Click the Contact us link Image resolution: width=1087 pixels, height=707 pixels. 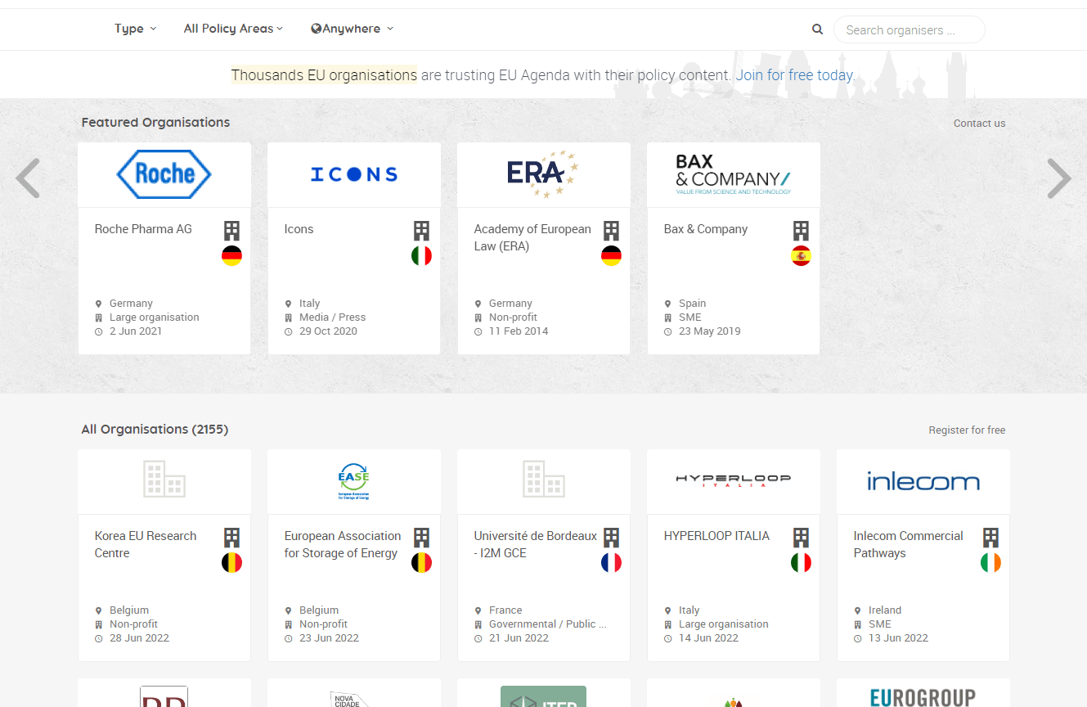click(x=979, y=124)
